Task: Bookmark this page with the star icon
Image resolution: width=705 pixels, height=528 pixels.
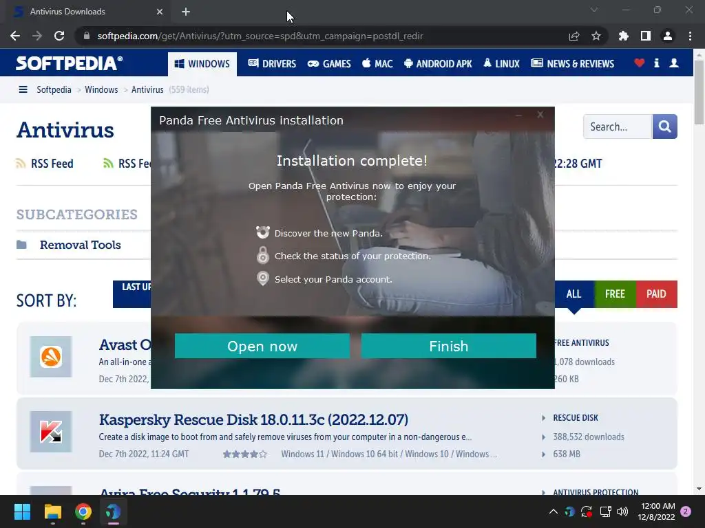Action: [596, 36]
